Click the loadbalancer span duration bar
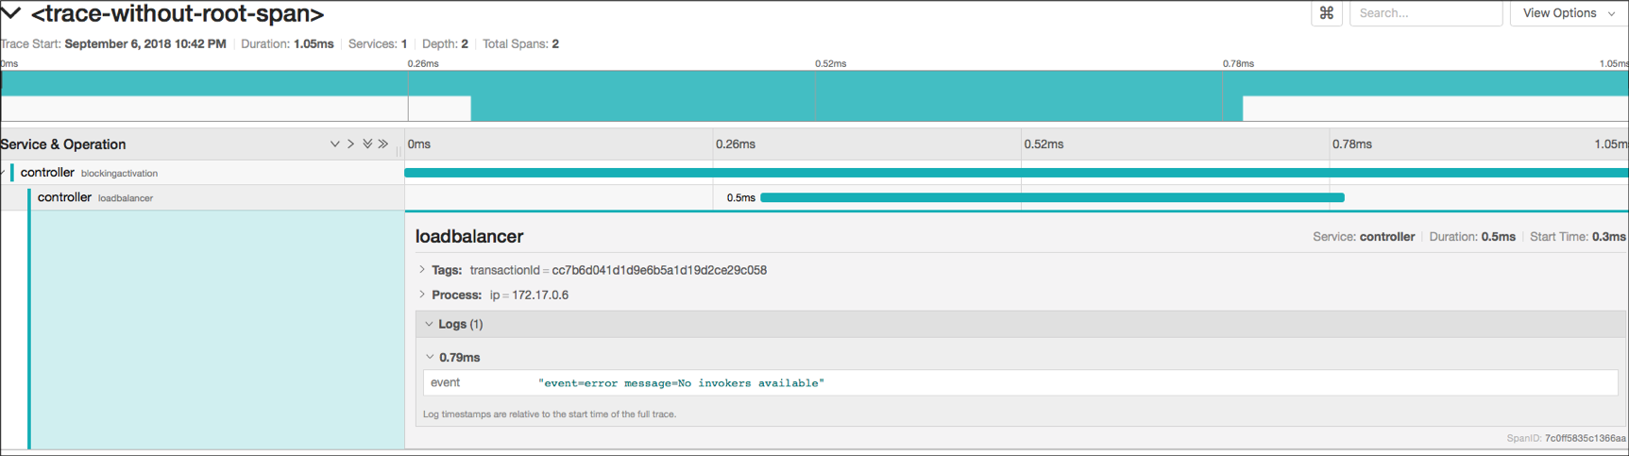 [1052, 197]
